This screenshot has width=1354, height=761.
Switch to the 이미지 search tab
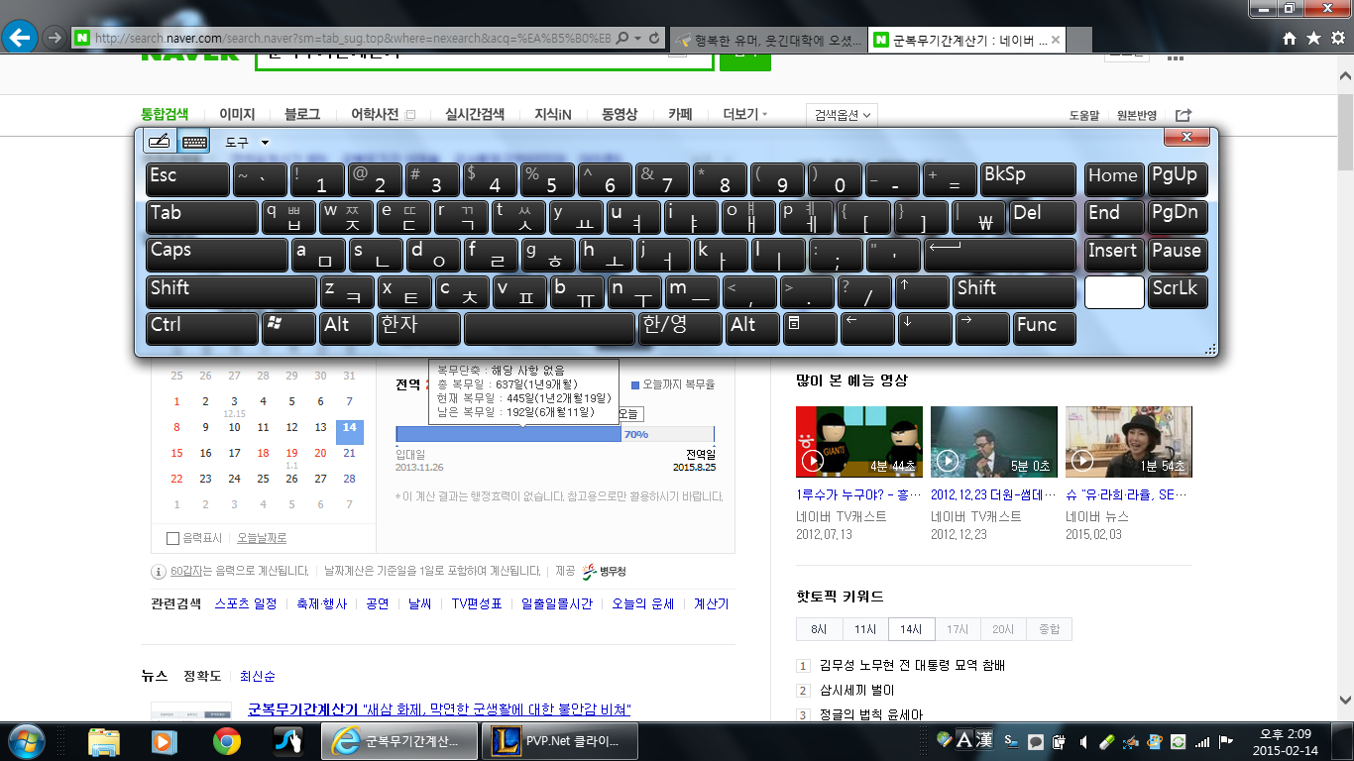[x=237, y=115]
